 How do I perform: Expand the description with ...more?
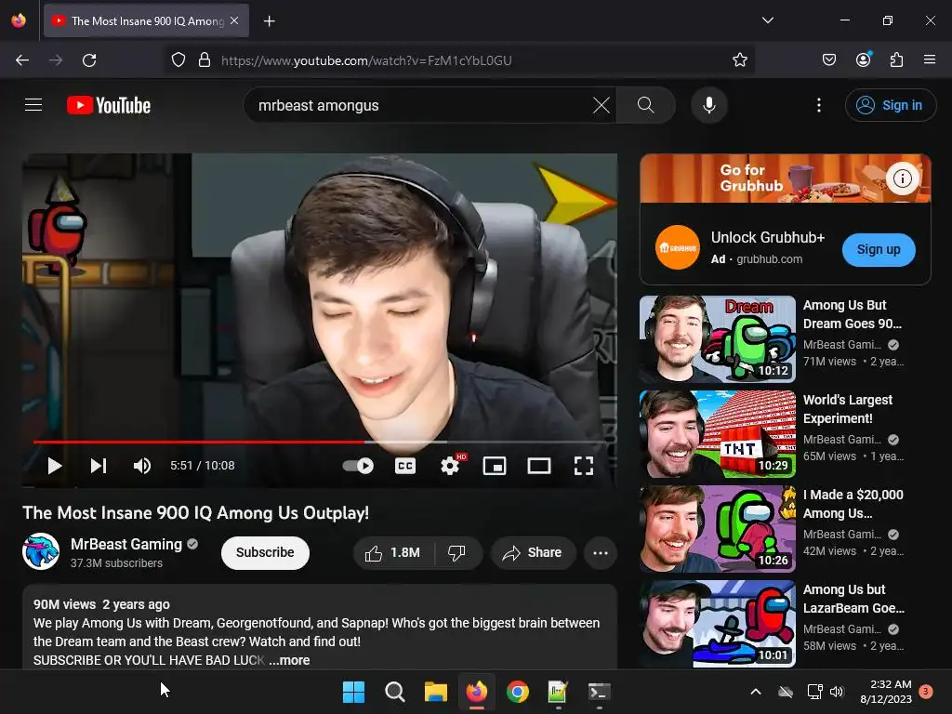pos(290,660)
